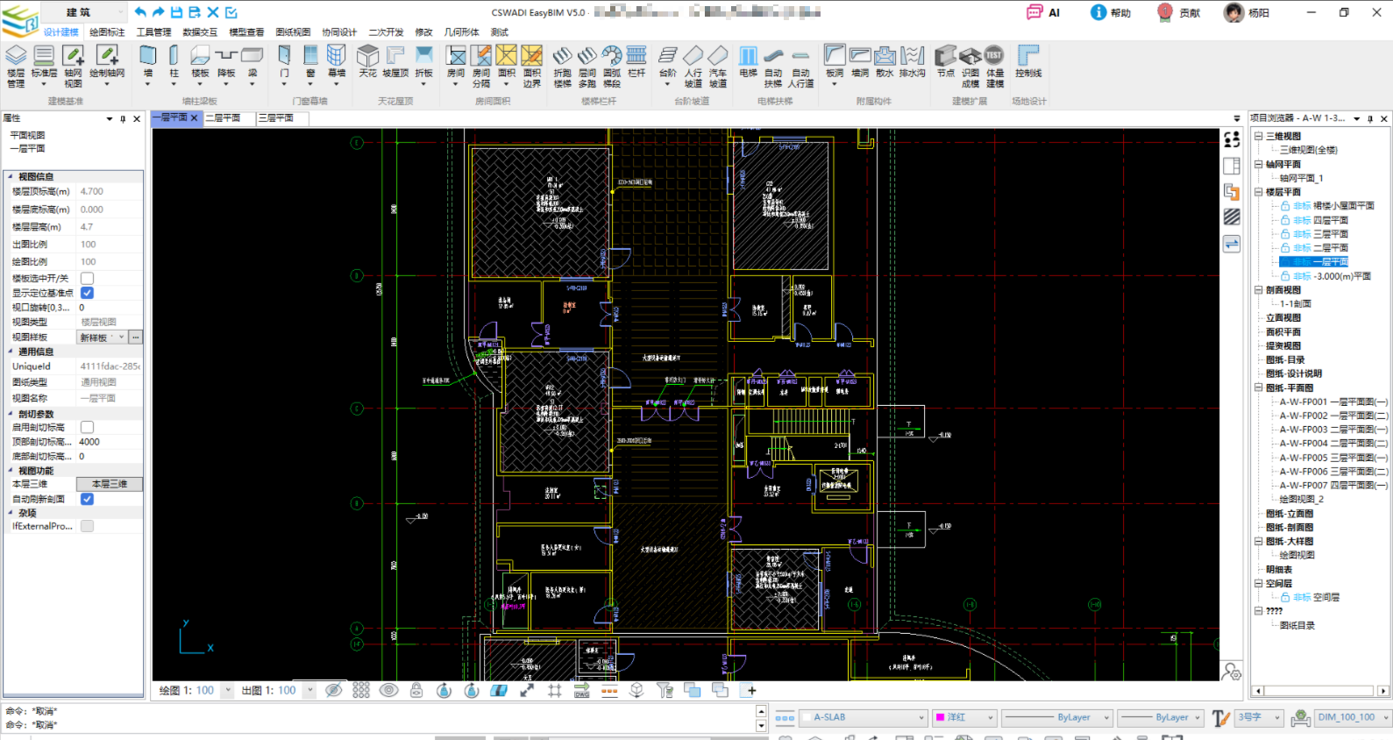1393x740 pixels.
Task: Disable the 自动刷新剖面 checkbox
Action: pos(88,499)
